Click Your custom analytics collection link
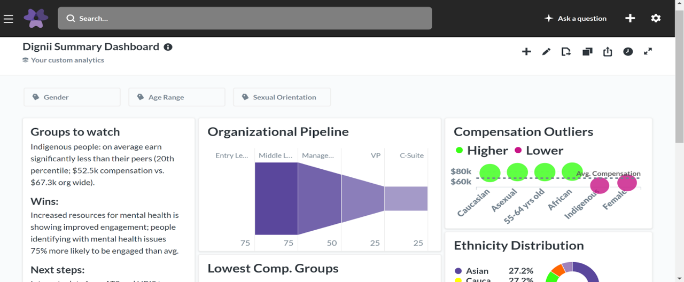The width and height of the screenshot is (684, 282). pos(63,60)
